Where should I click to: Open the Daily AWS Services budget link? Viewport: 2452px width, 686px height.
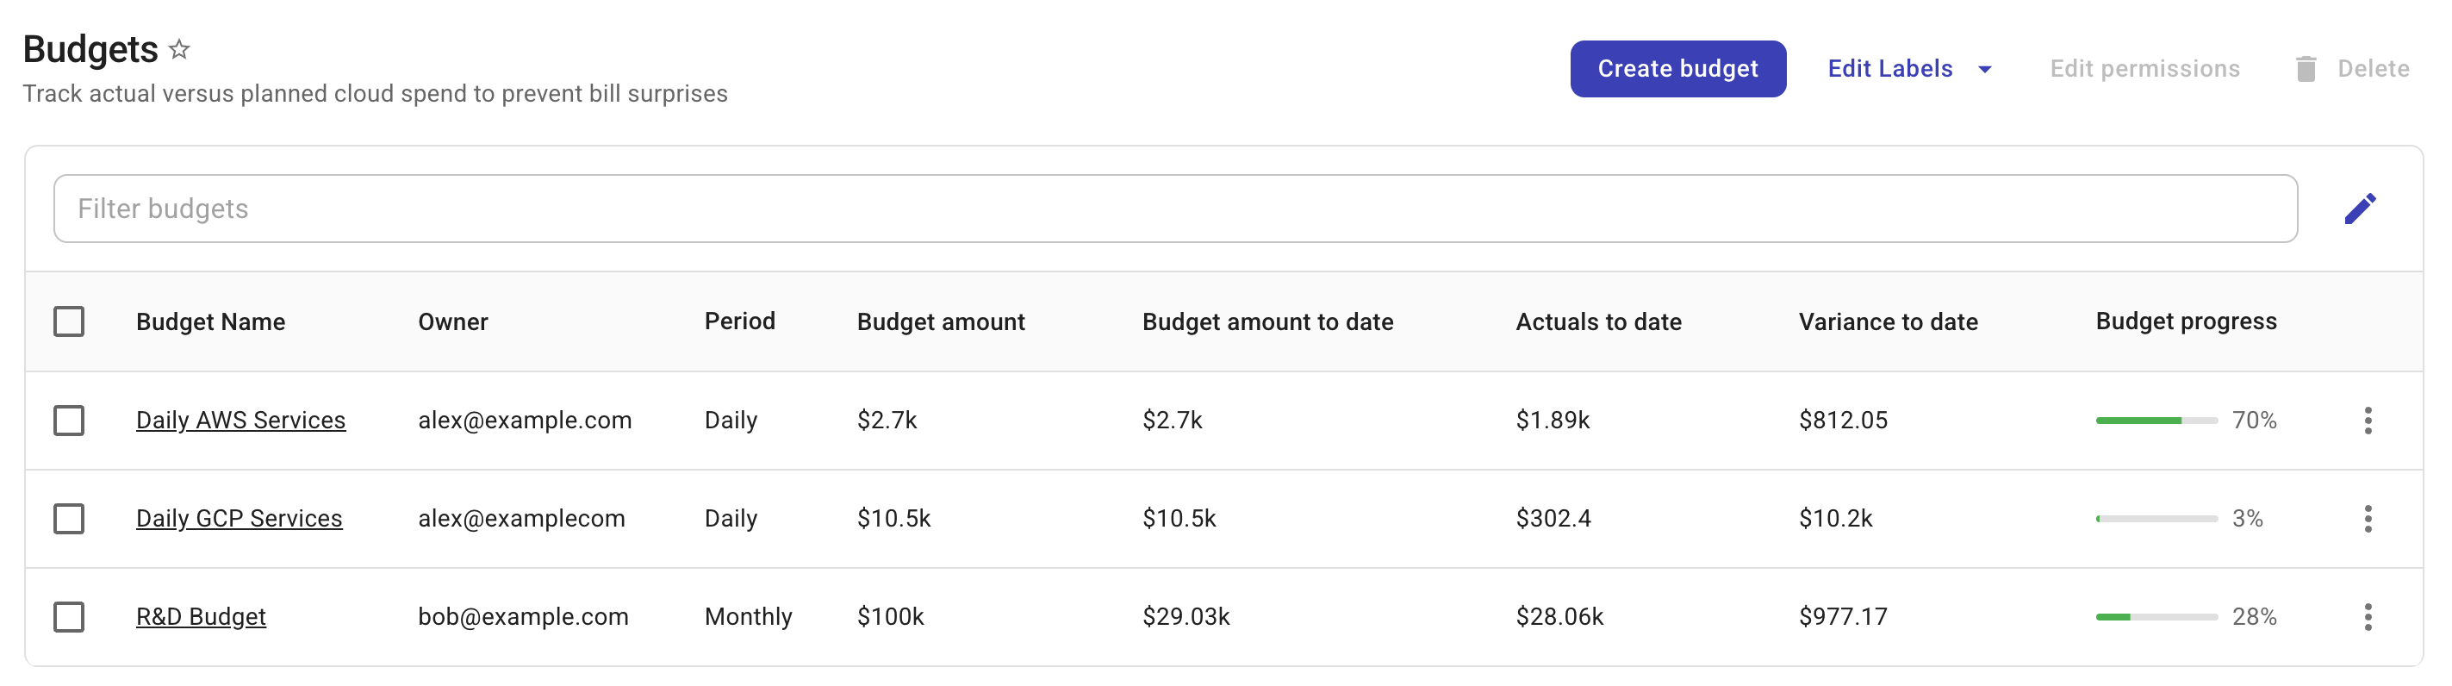pos(241,421)
